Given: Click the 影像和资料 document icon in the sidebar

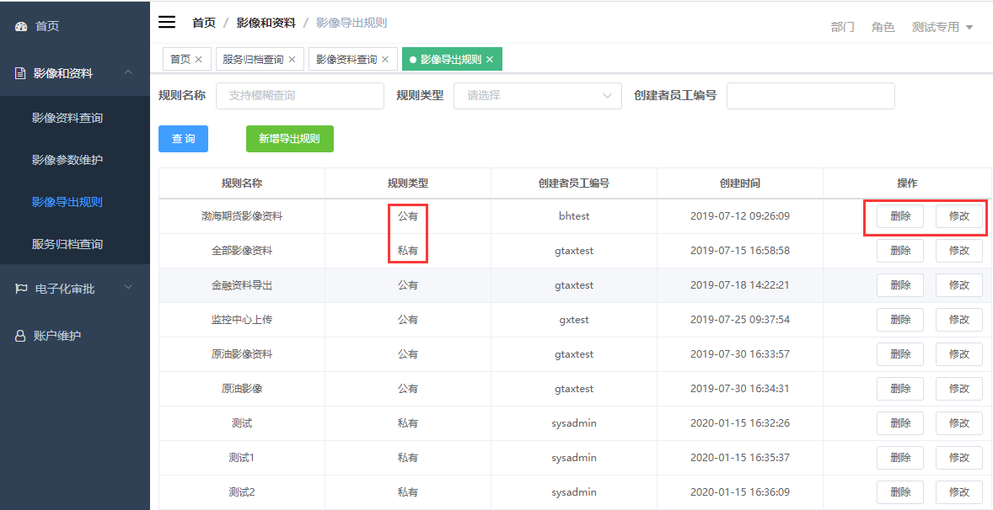Looking at the screenshot, I should (20, 73).
